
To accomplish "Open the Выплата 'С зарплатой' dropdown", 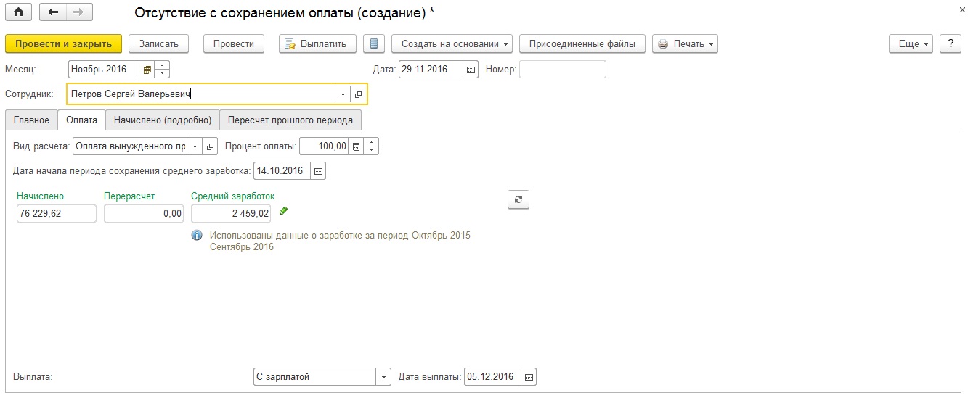I will pos(383,377).
